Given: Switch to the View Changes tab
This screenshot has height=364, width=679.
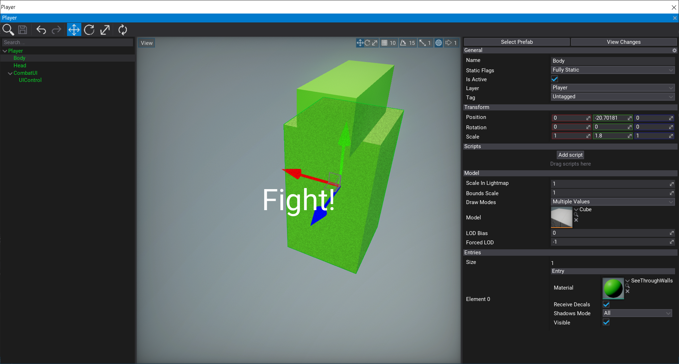Looking at the screenshot, I should pos(624,42).
